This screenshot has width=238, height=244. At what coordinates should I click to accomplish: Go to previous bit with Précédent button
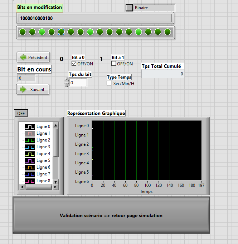coord(33,57)
